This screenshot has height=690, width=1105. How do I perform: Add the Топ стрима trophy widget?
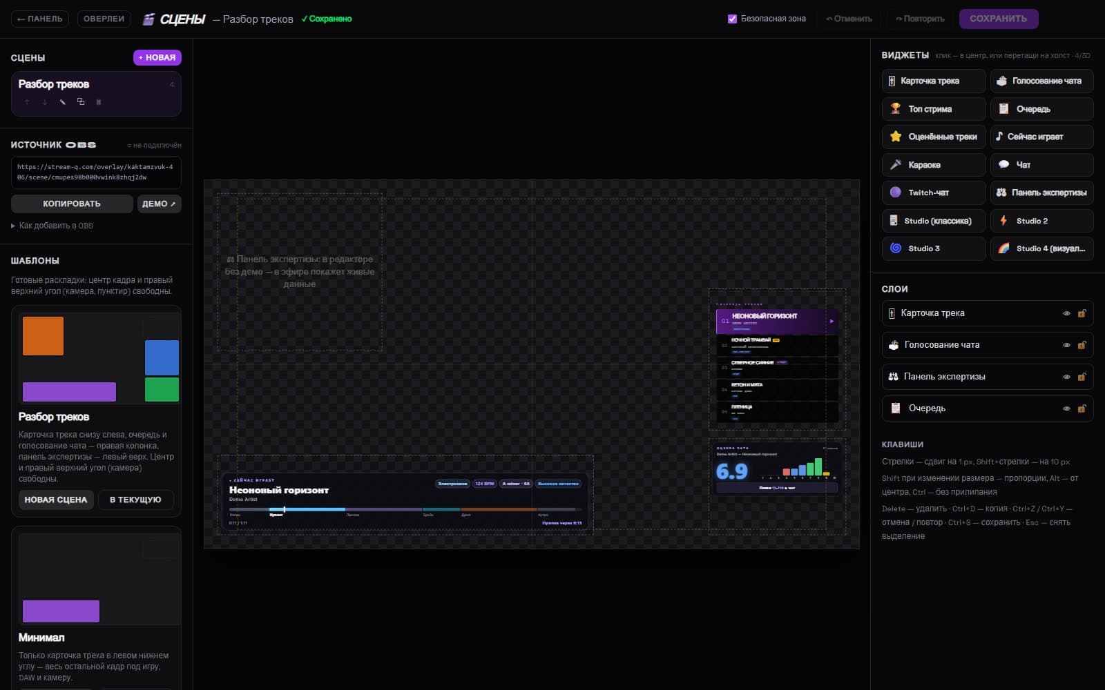tap(934, 109)
